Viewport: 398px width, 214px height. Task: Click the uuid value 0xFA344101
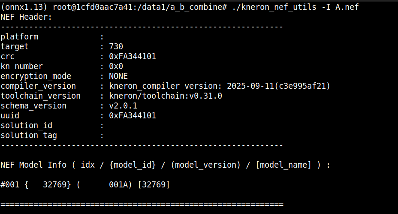133,116
